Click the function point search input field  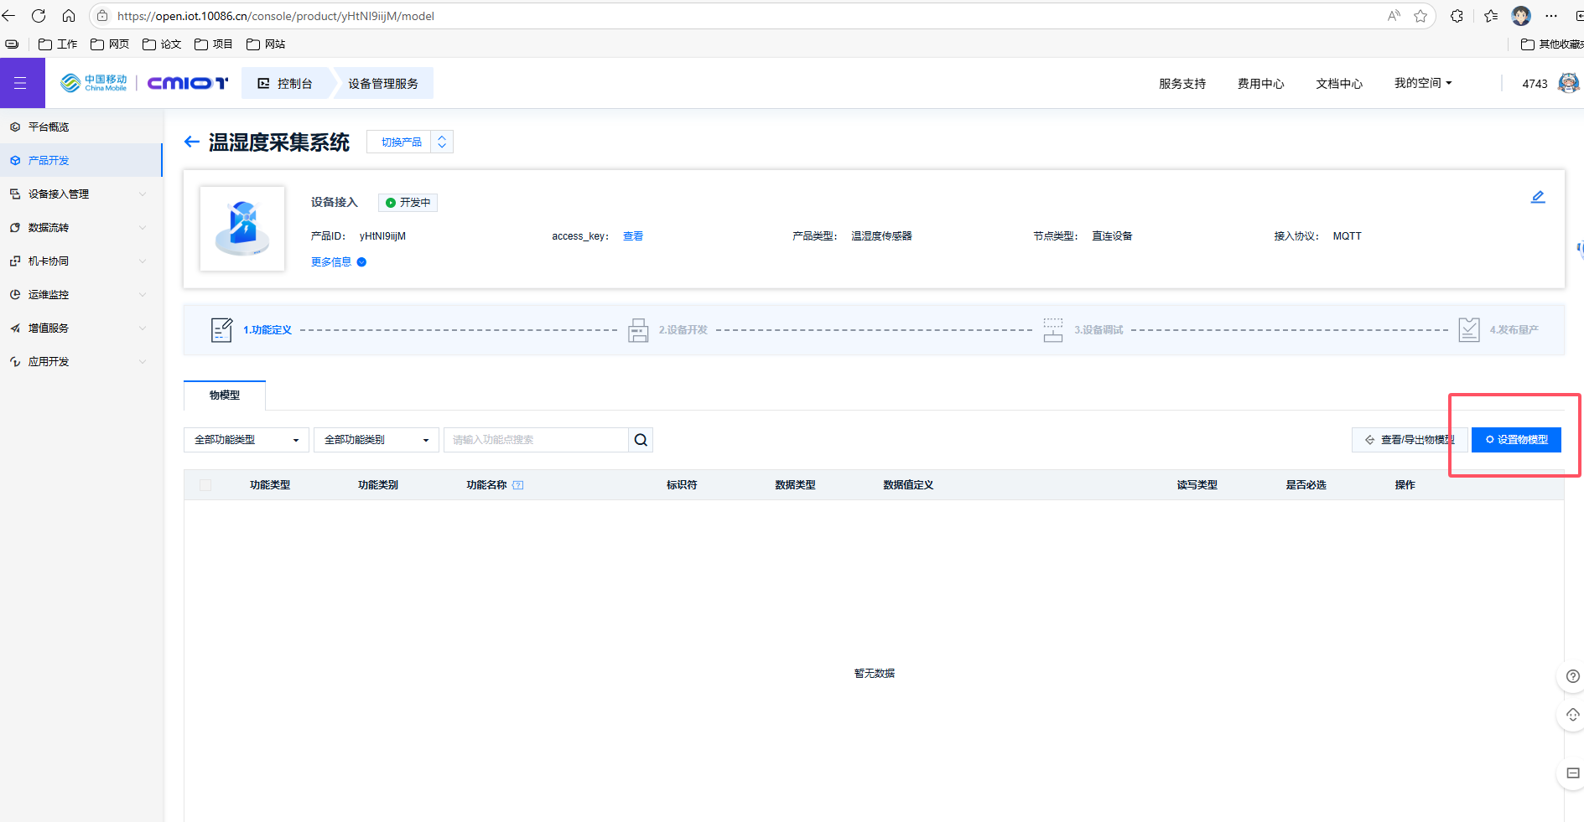[535, 440]
